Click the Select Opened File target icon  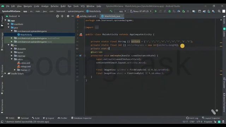[x=58, y=16]
